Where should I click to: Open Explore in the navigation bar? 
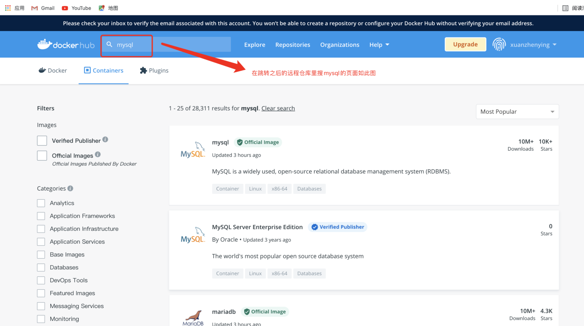tap(255, 45)
